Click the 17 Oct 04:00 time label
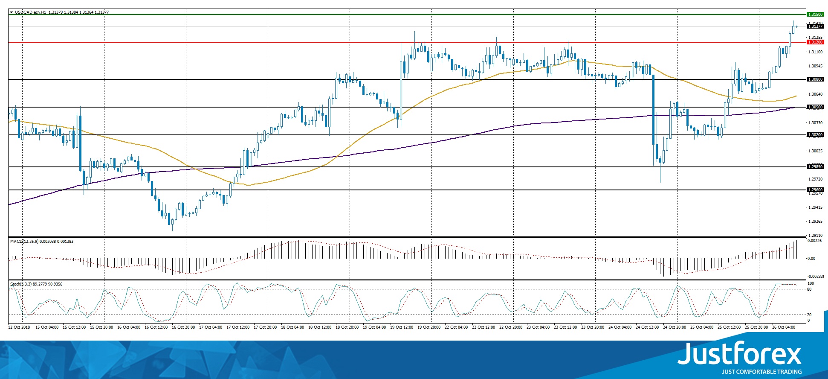The width and height of the screenshot is (828, 379). click(x=211, y=327)
